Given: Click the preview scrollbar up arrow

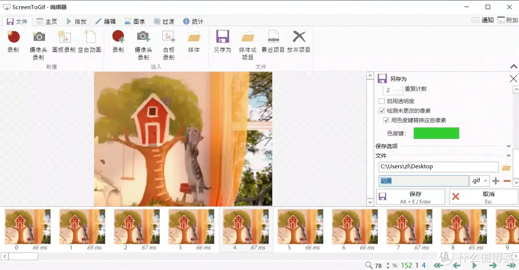Looking at the screenshot, I should click(370, 76).
